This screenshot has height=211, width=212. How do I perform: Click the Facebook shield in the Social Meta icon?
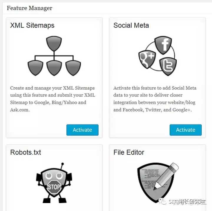pos(163,45)
